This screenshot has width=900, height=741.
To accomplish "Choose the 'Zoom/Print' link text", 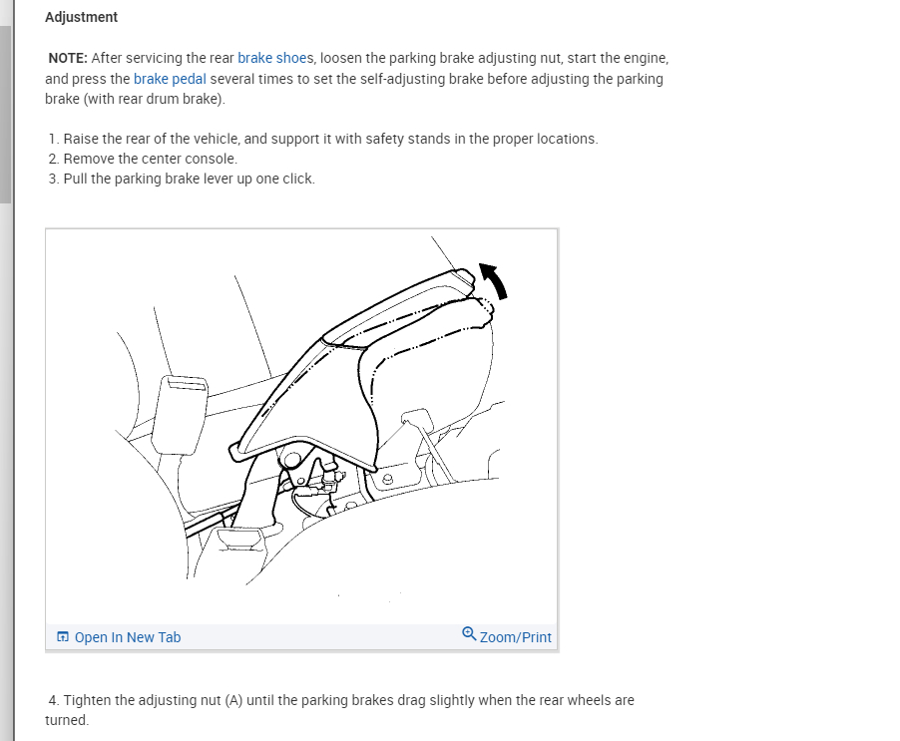I will click(x=515, y=637).
